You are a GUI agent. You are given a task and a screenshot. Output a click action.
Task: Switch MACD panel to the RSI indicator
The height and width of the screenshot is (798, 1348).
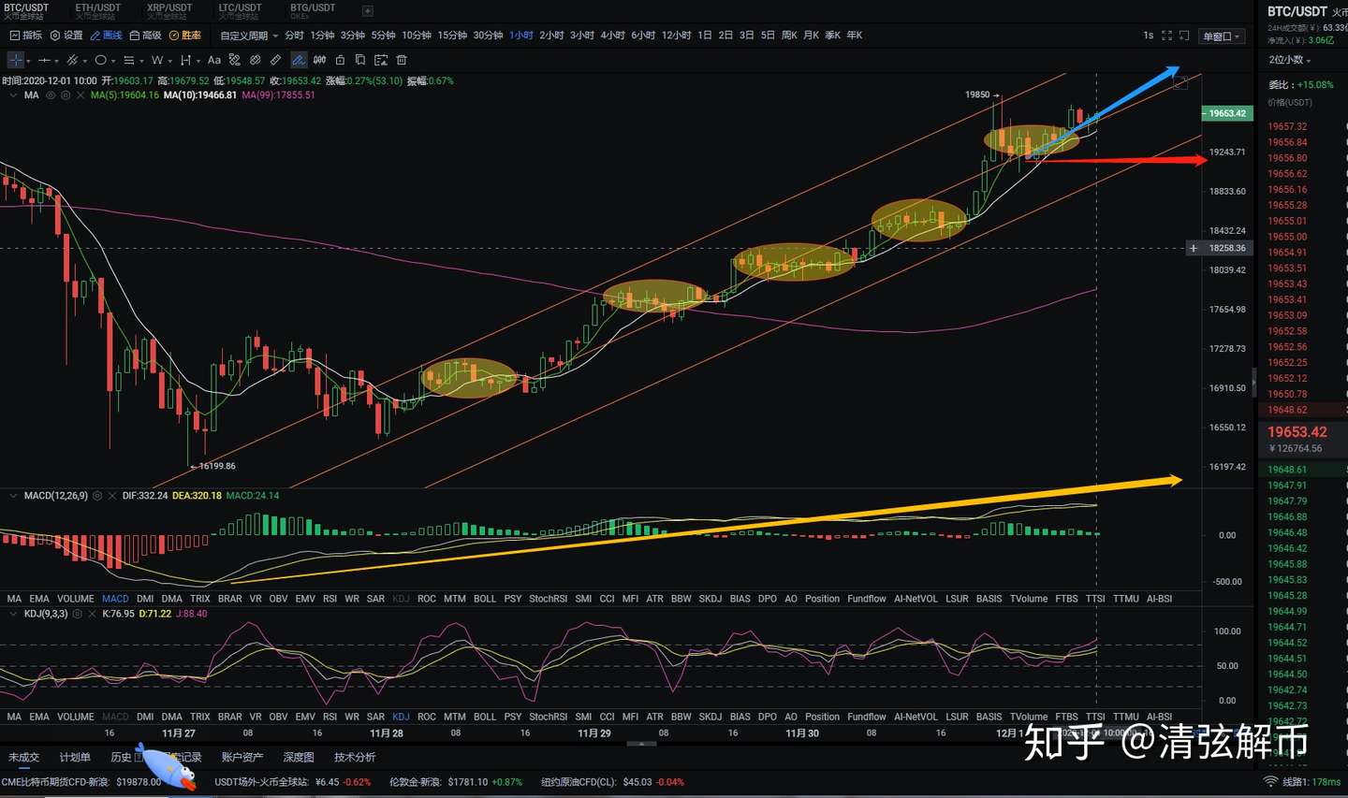coord(330,599)
